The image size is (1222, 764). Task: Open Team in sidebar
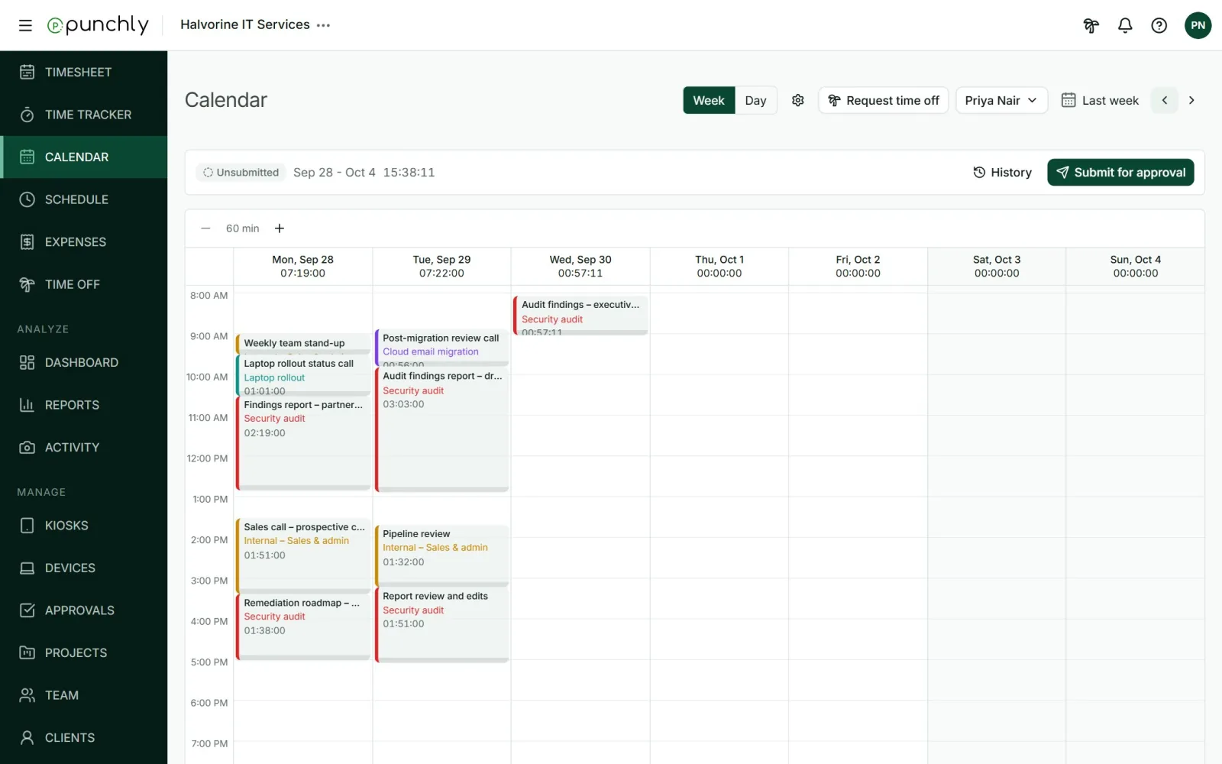coord(84,695)
